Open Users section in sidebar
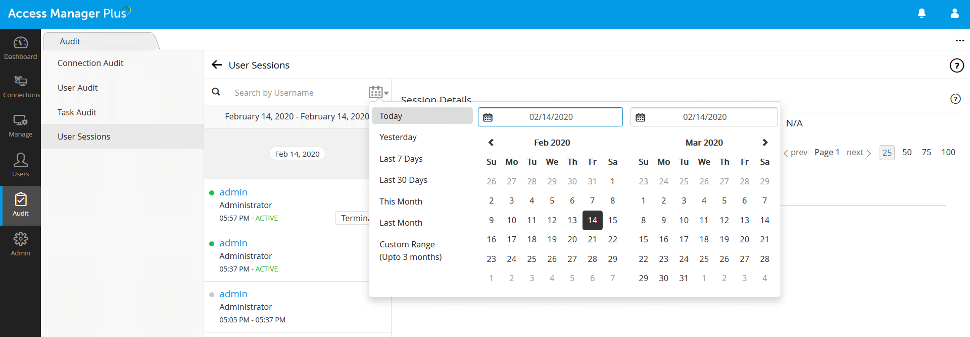This screenshot has height=337, width=970. [x=21, y=165]
